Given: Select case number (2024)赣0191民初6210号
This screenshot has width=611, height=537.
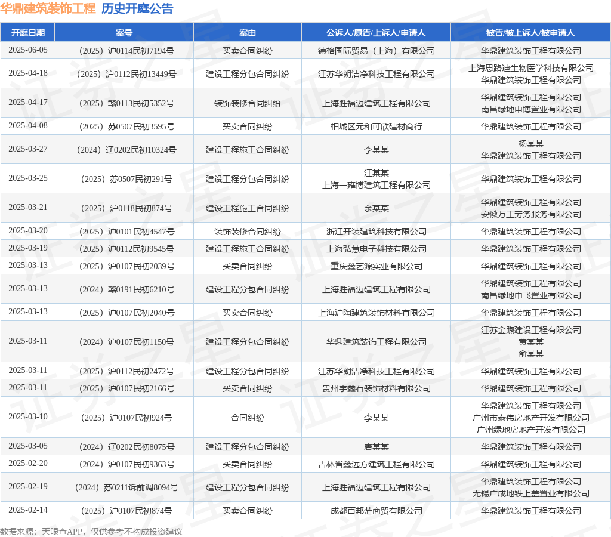Looking at the screenshot, I should pos(126,289).
